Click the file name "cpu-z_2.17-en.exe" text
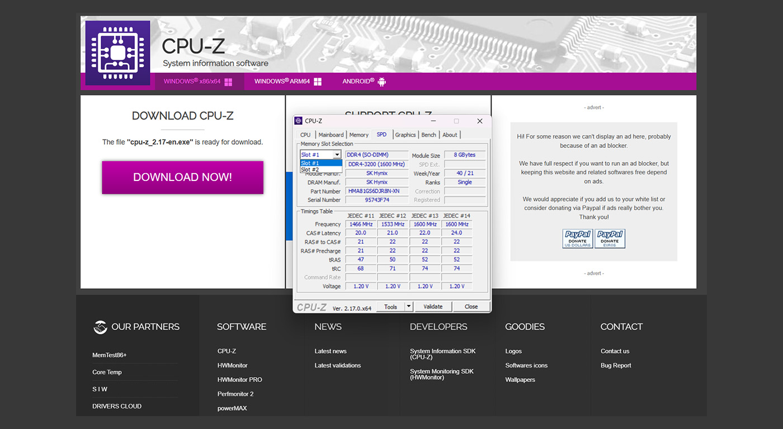Screen dimensions: 783x429 click(x=160, y=142)
